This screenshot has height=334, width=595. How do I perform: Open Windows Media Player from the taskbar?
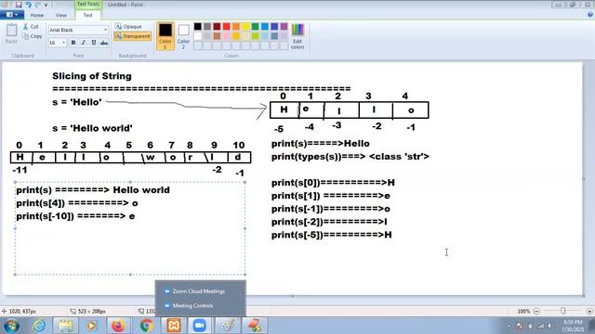tap(91, 326)
